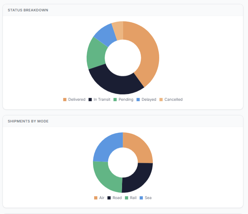Click the light orange Cancelled slice
The width and height of the screenshot is (248, 214).
point(118,30)
